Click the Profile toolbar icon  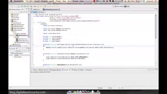coord(28,7)
